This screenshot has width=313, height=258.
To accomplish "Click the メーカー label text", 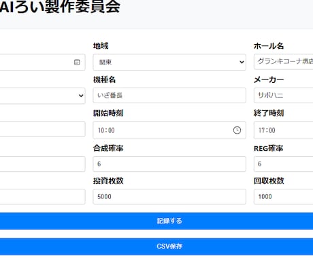I will pyautogui.click(x=269, y=79).
